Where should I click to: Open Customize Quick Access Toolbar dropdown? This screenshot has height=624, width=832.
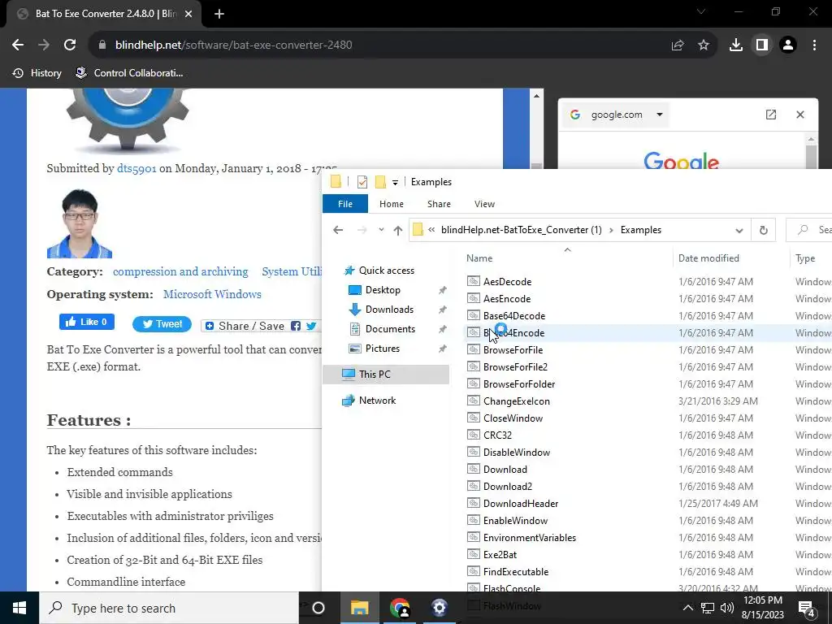[396, 183]
